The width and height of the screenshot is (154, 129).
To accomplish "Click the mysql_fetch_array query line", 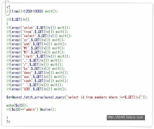I will (x=77, y=97).
